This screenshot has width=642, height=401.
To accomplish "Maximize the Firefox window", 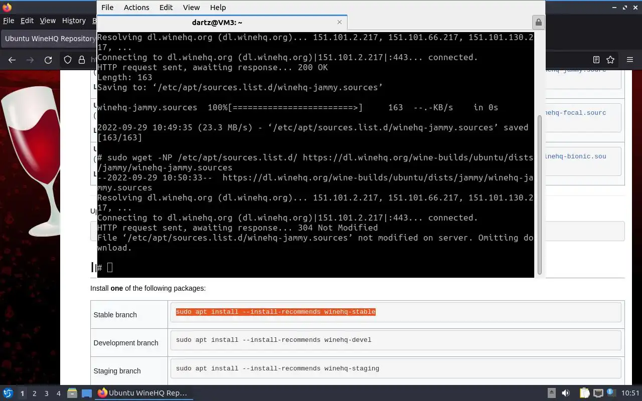I will (x=625, y=8).
